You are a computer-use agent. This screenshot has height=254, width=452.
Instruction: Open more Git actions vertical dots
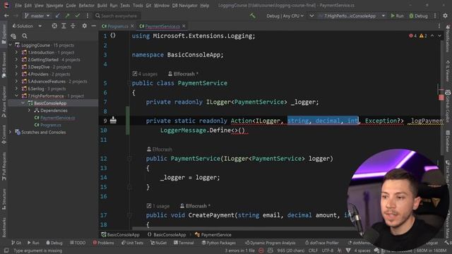[x=88, y=16]
